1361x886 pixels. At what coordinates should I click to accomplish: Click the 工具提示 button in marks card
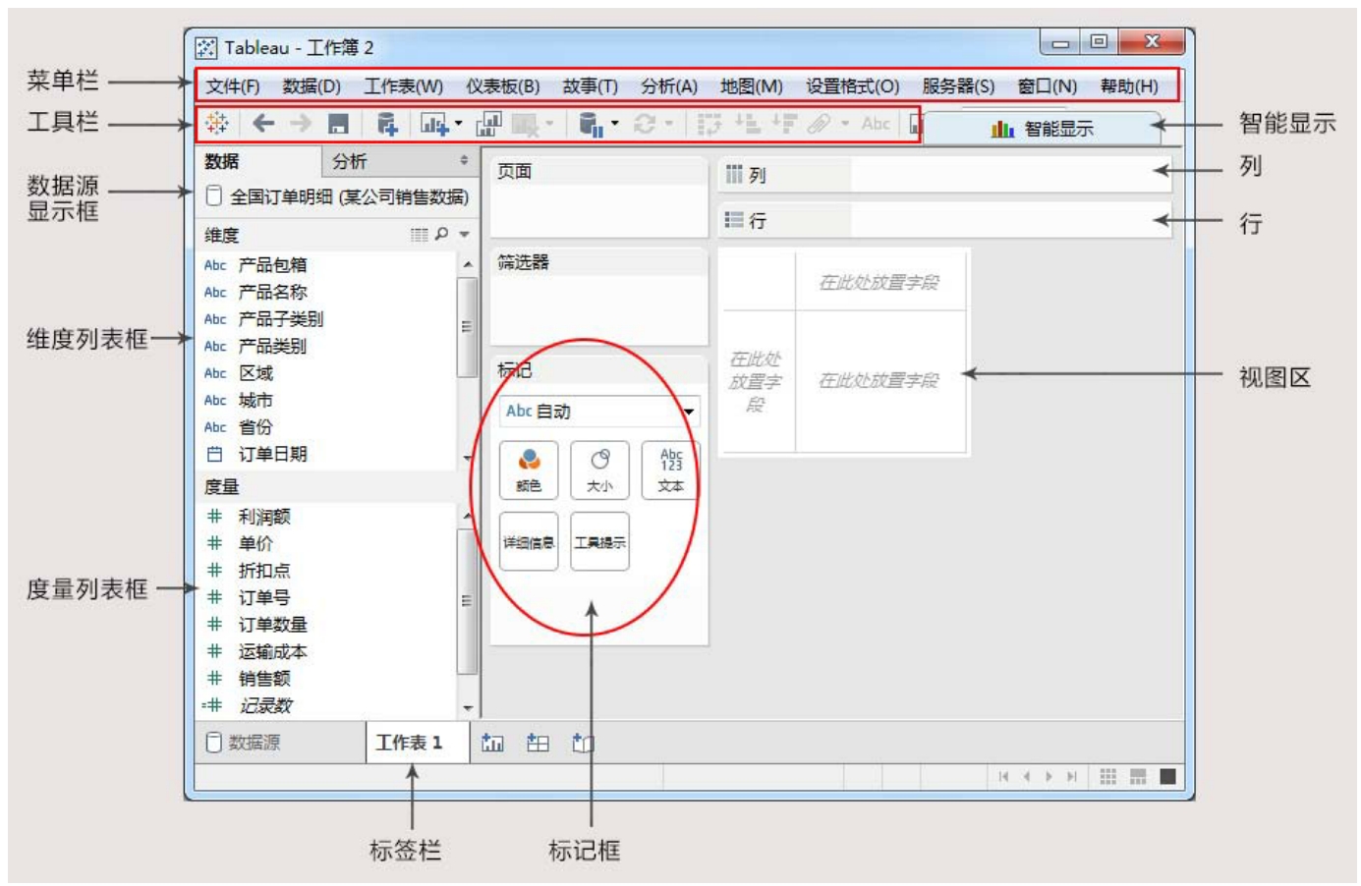[599, 541]
